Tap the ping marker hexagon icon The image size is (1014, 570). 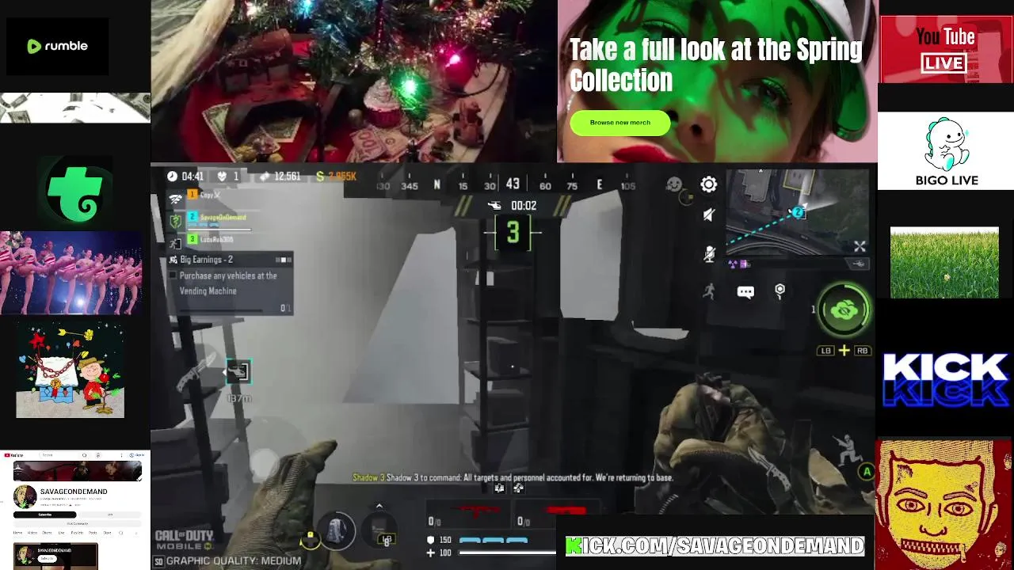point(780,291)
